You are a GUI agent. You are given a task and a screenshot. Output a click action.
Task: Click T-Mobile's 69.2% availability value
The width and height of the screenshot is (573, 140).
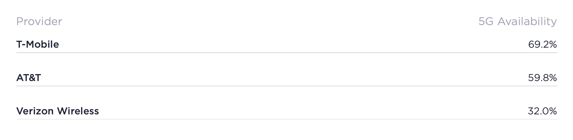click(542, 44)
